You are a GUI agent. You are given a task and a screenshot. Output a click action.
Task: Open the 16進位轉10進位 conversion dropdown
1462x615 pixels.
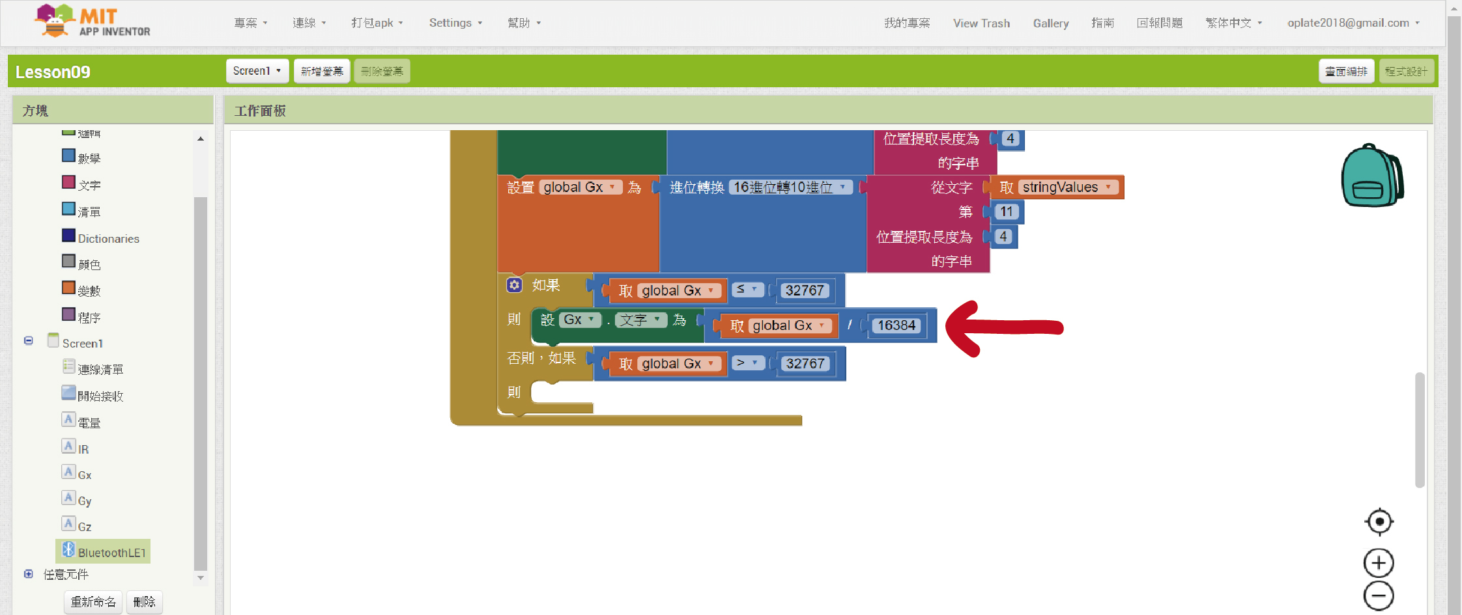click(x=790, y=187)
